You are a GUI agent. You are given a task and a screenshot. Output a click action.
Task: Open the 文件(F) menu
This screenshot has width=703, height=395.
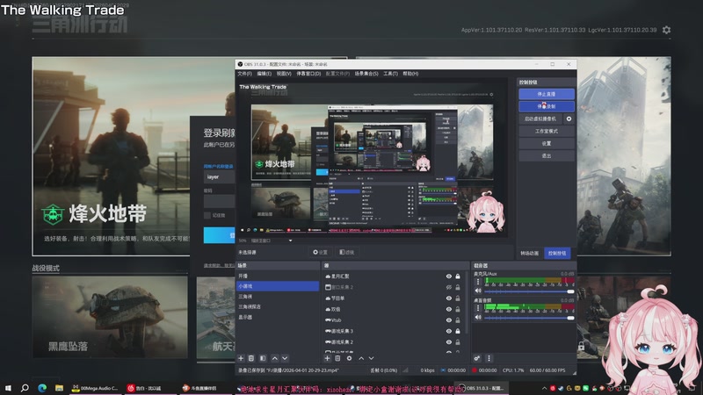coord(244,74)
